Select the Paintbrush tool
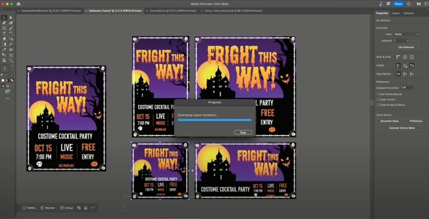Image resolution: width=429 pixels, height=219 pixels. pos(11,28)
